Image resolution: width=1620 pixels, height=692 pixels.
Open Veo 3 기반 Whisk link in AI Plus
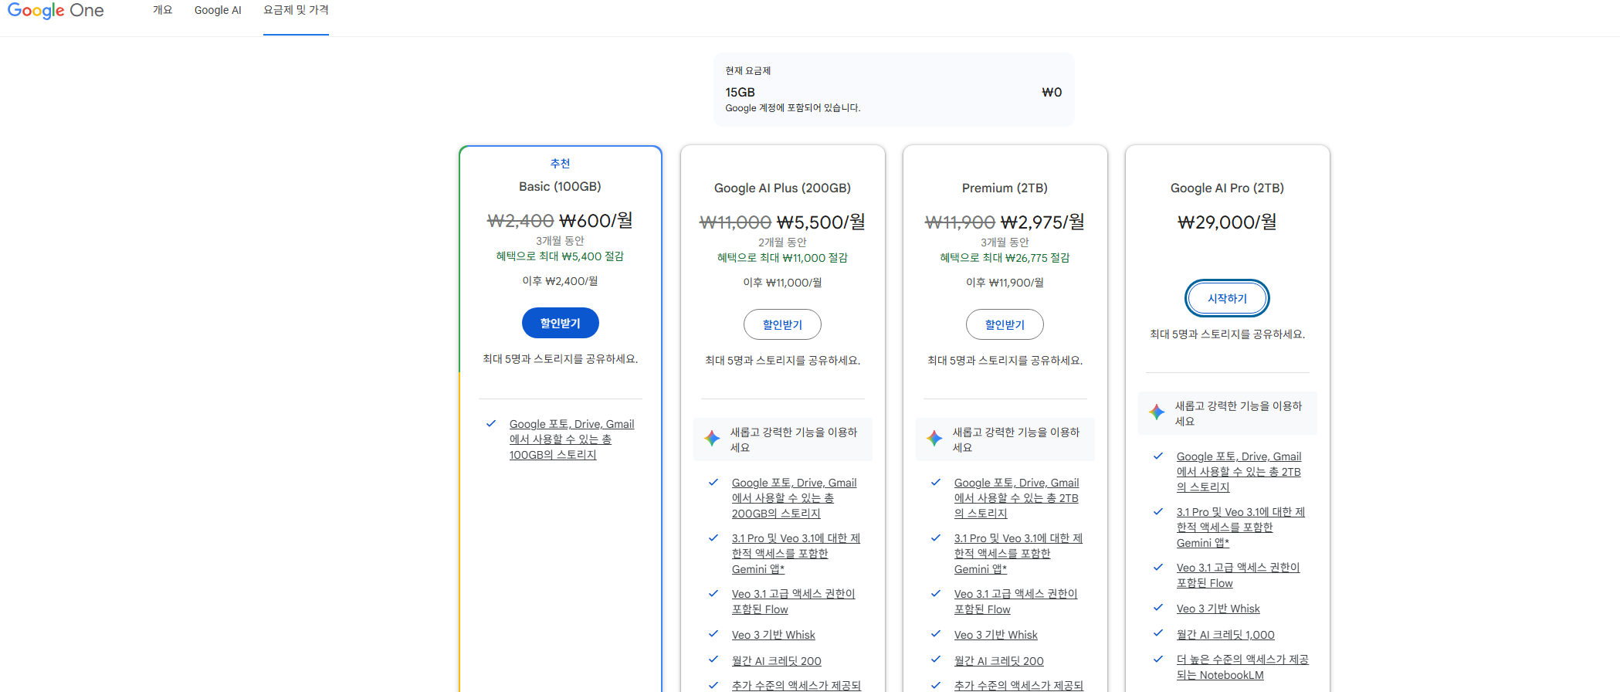773,635
